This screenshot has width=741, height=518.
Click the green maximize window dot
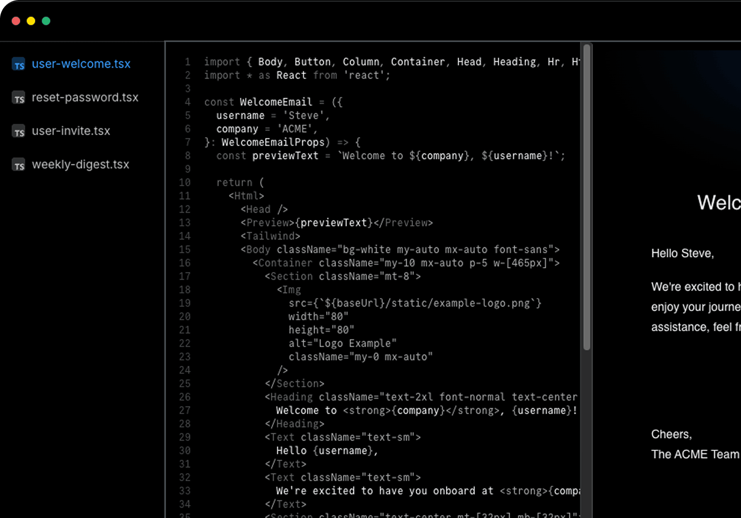click(x=46, y=21)
